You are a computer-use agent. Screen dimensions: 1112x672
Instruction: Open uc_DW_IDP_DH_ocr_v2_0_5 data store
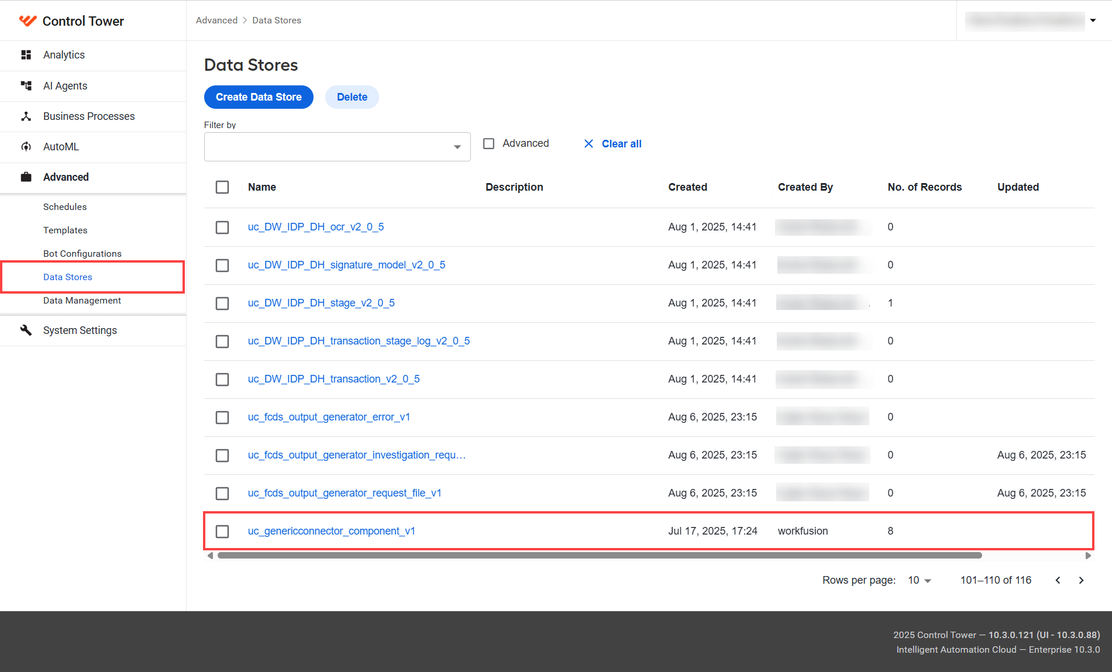(x=316, y=227)
